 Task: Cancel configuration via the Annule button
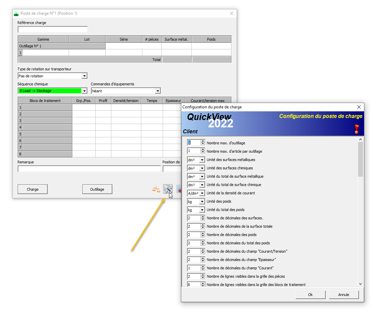344,295
